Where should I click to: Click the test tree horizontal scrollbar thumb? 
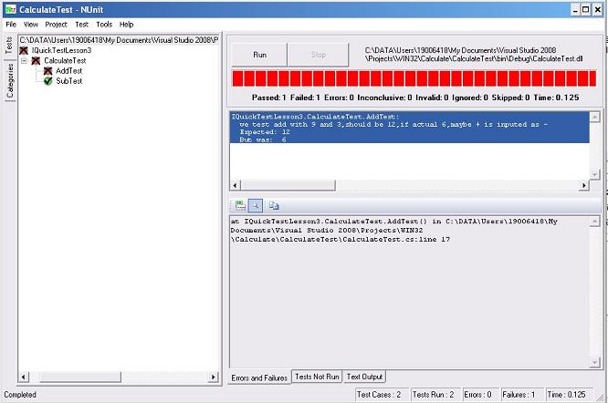(80, 377)
